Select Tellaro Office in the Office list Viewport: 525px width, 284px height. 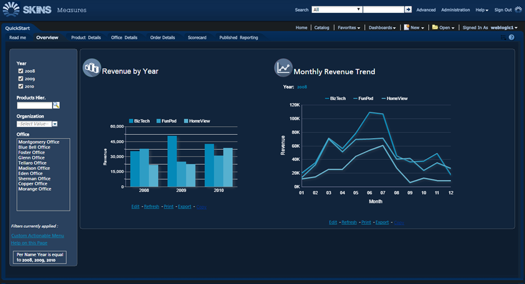coord(32,163)
